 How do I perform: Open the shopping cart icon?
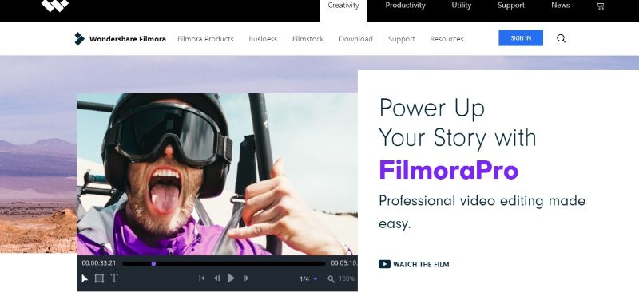click(x=600, y=6)
